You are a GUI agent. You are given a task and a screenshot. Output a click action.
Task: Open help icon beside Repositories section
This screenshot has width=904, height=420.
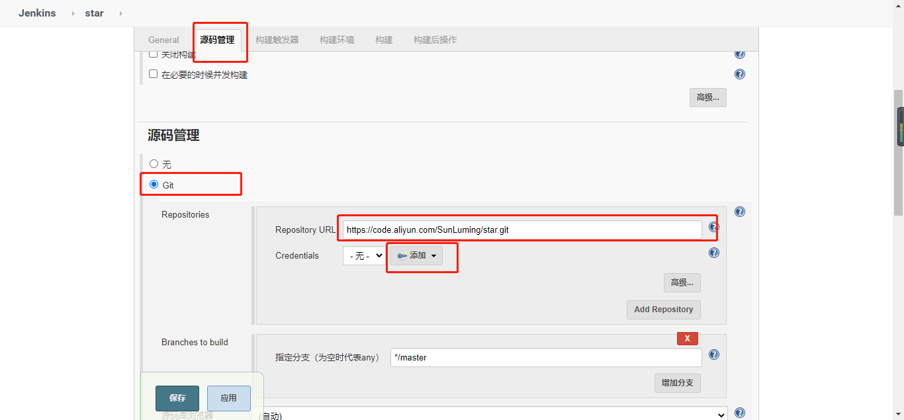(740, 212)
